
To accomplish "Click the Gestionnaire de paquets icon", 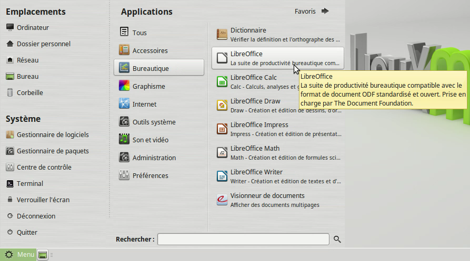I will pyautogui.click(x=10, y=151).
